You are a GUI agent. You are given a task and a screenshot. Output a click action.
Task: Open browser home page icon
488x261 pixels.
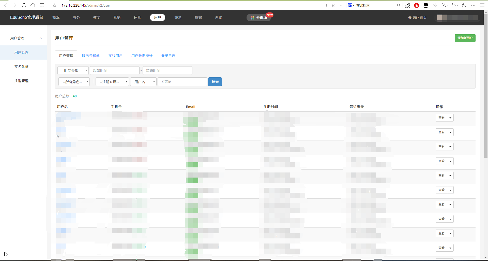(x=33, y=5)
